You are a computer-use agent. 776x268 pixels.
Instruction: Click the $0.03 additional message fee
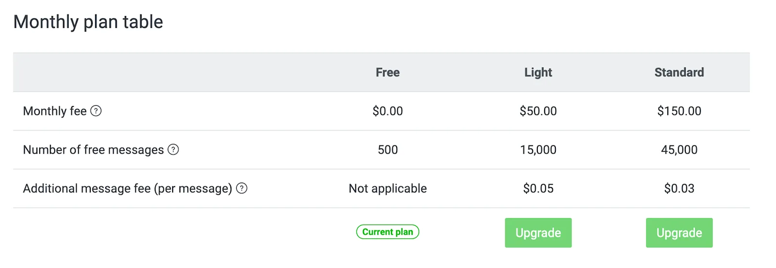679,189
